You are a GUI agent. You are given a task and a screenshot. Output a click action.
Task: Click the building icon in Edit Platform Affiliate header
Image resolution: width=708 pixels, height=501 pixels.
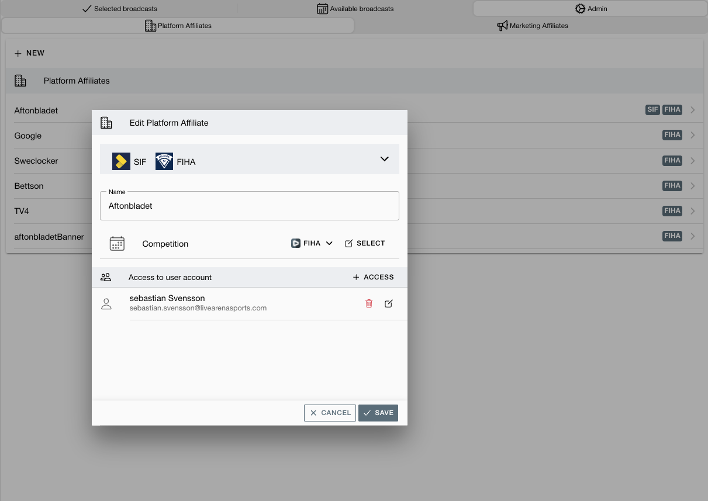106,123
